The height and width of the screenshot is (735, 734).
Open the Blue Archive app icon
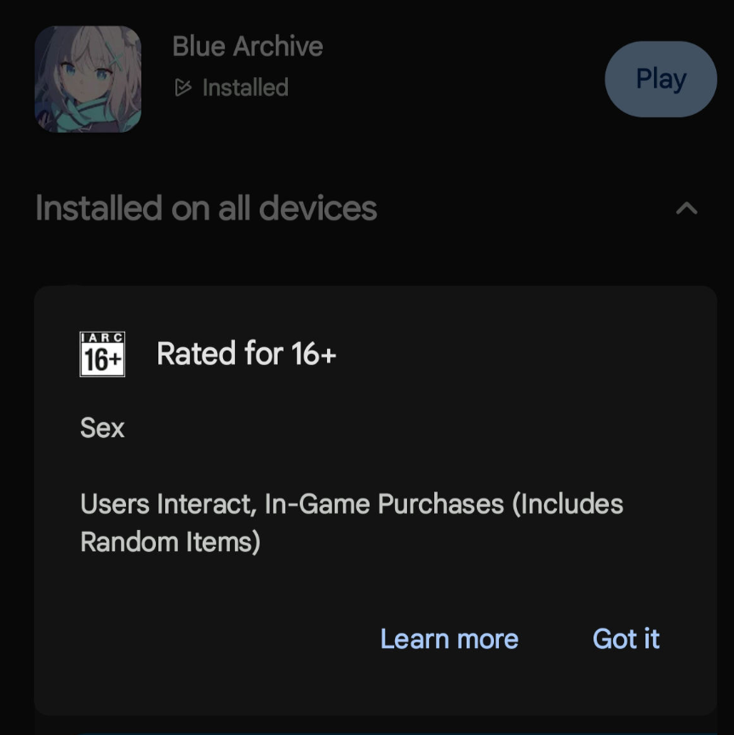88,79
